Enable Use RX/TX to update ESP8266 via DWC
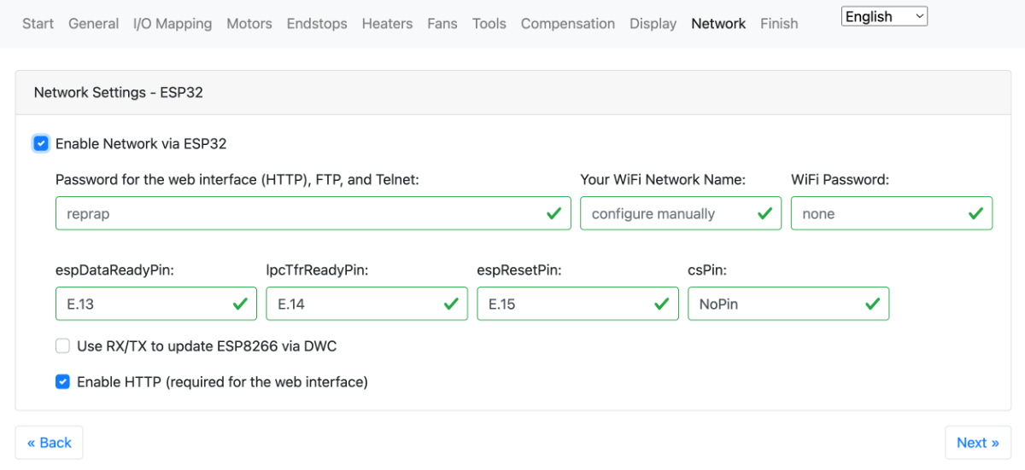 coord(62,346)
